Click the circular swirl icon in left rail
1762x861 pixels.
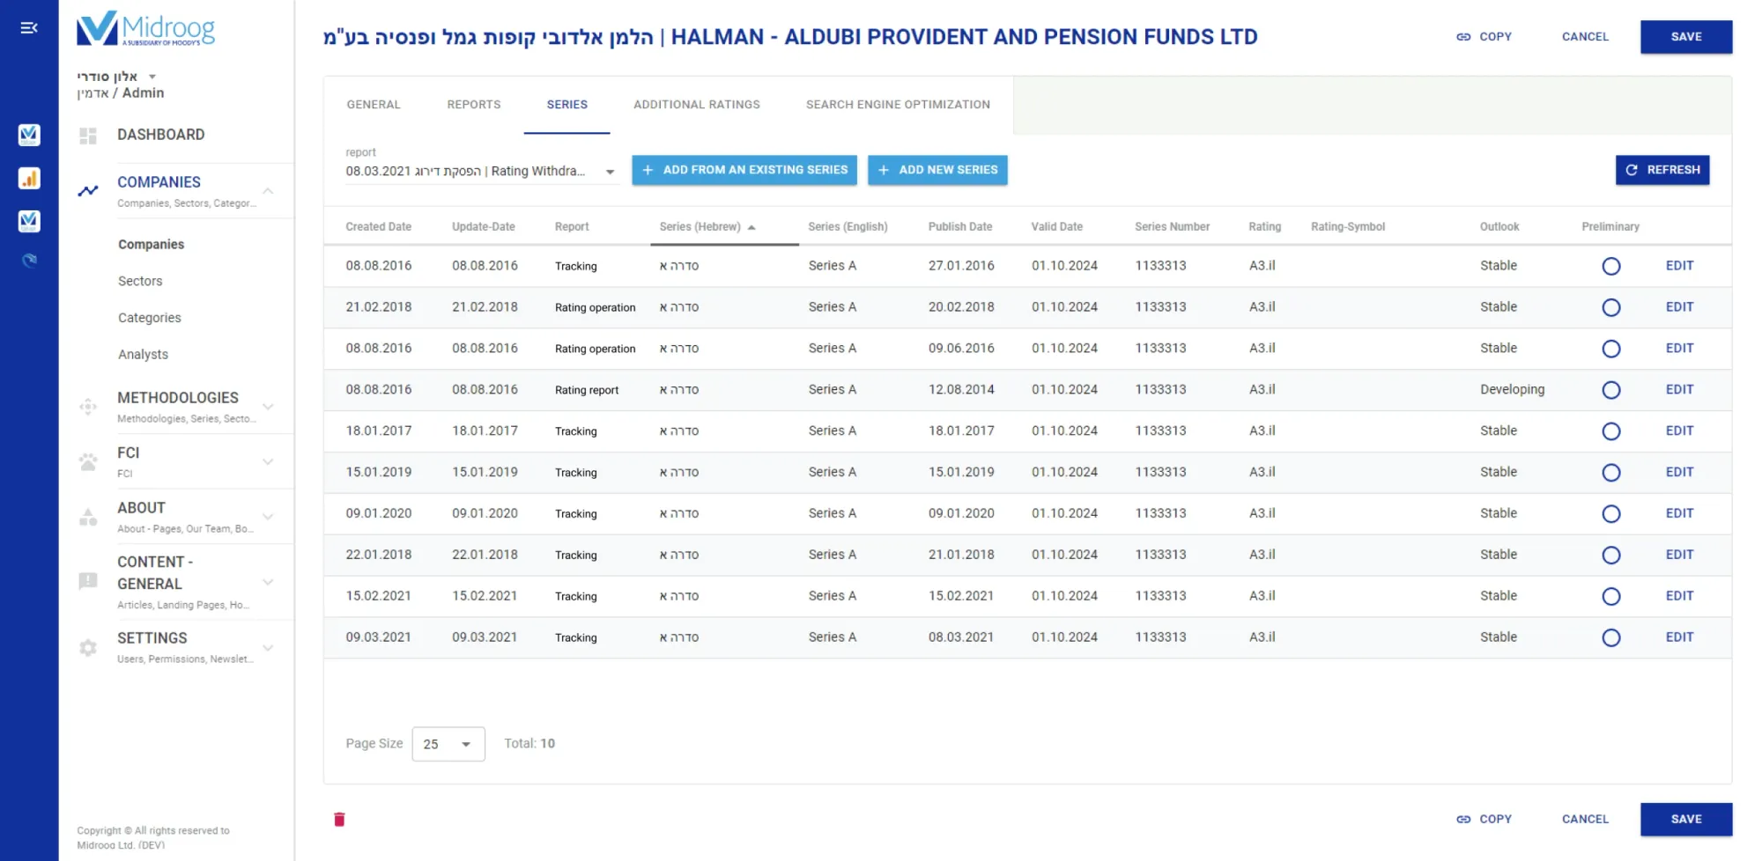click(x=29, y=261)
